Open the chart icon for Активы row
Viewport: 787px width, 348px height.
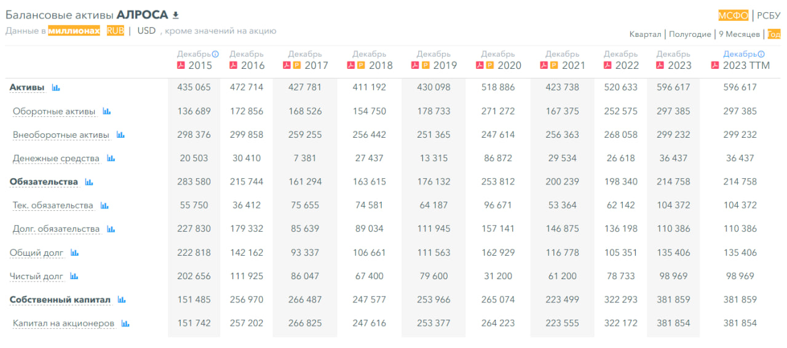[x=56, y=88]
